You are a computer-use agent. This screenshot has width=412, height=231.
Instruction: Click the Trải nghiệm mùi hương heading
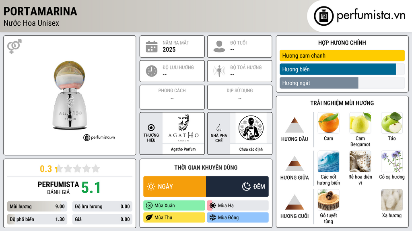pos(342,103)
